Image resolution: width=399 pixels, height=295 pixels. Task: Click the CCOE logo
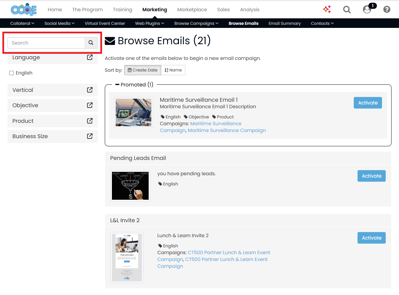click(x=24, y=10)
